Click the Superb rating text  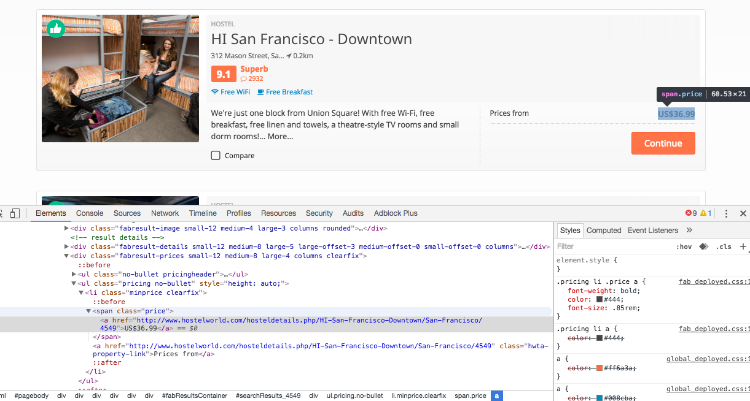pyautogui.click(x=254, y=69)
